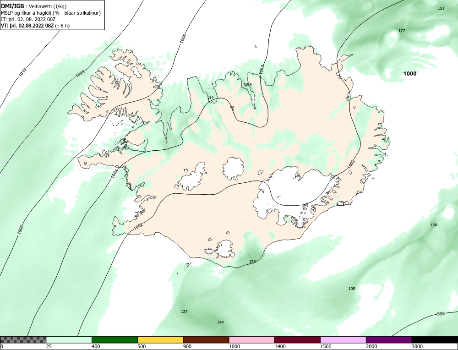Viewport: 458px width, 350px height.
Task: Click the dark purple 2000–3000 legend swatch
Action: [x=389, y=339]
